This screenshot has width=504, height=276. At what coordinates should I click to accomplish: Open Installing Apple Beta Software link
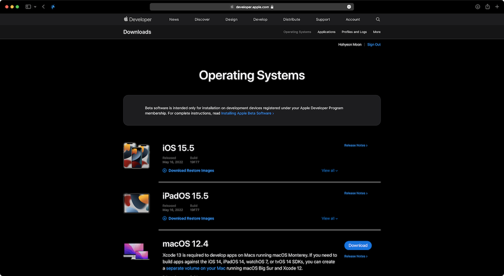[x=247, y=113]
